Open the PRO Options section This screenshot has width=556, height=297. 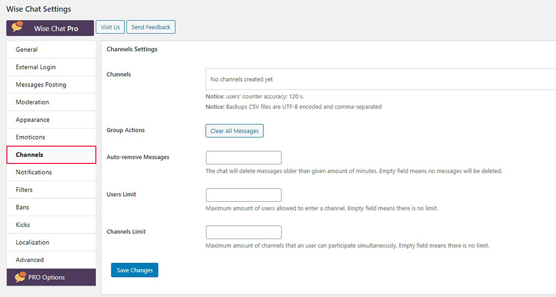coord(51,277)
